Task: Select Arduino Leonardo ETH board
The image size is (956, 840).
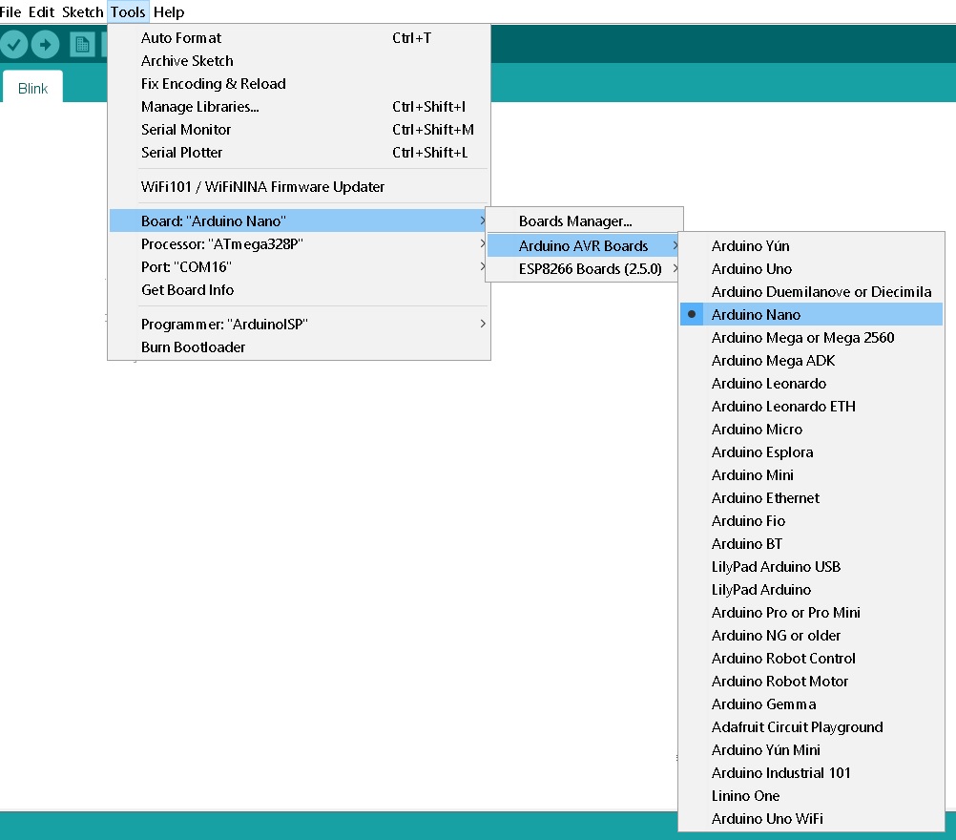Action: click(811, 407)
